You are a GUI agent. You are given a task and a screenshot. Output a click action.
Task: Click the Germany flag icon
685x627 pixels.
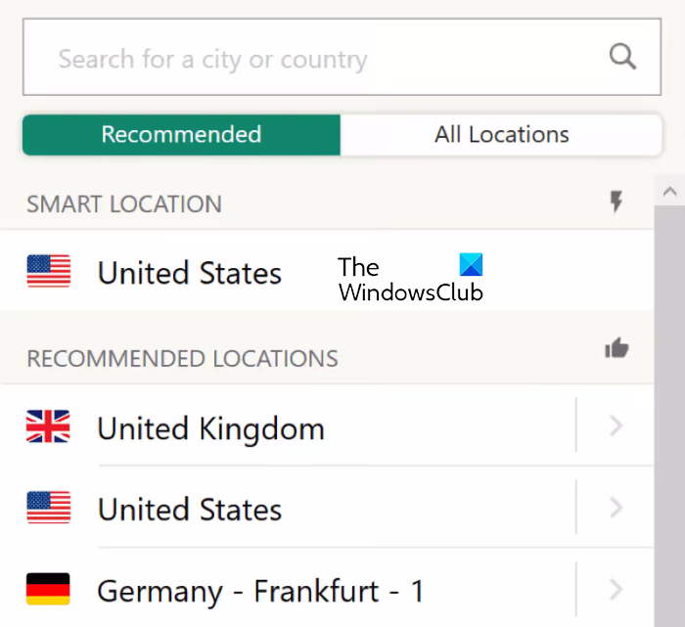49,590
